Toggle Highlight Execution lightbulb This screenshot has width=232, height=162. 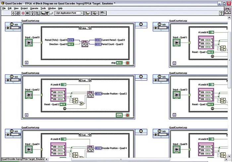33,13
